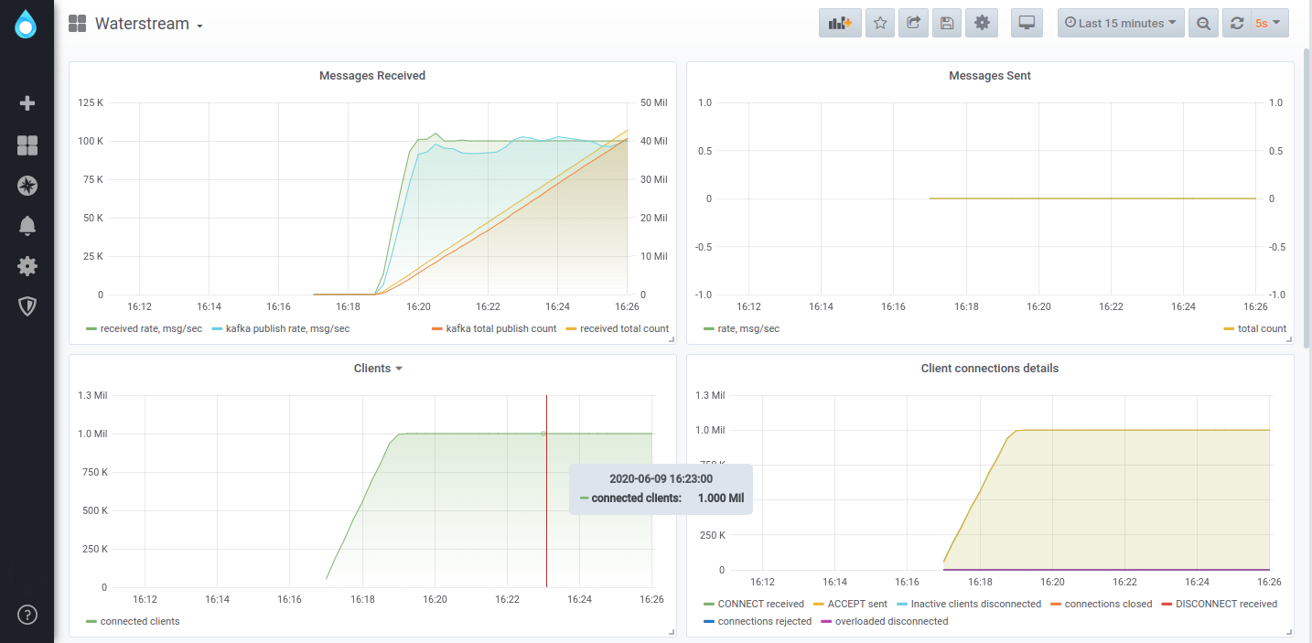Refresh the dashboard now
The height and width of the screenshot is (643, 1312).
pyautogui.click(x=1237, y=23)
